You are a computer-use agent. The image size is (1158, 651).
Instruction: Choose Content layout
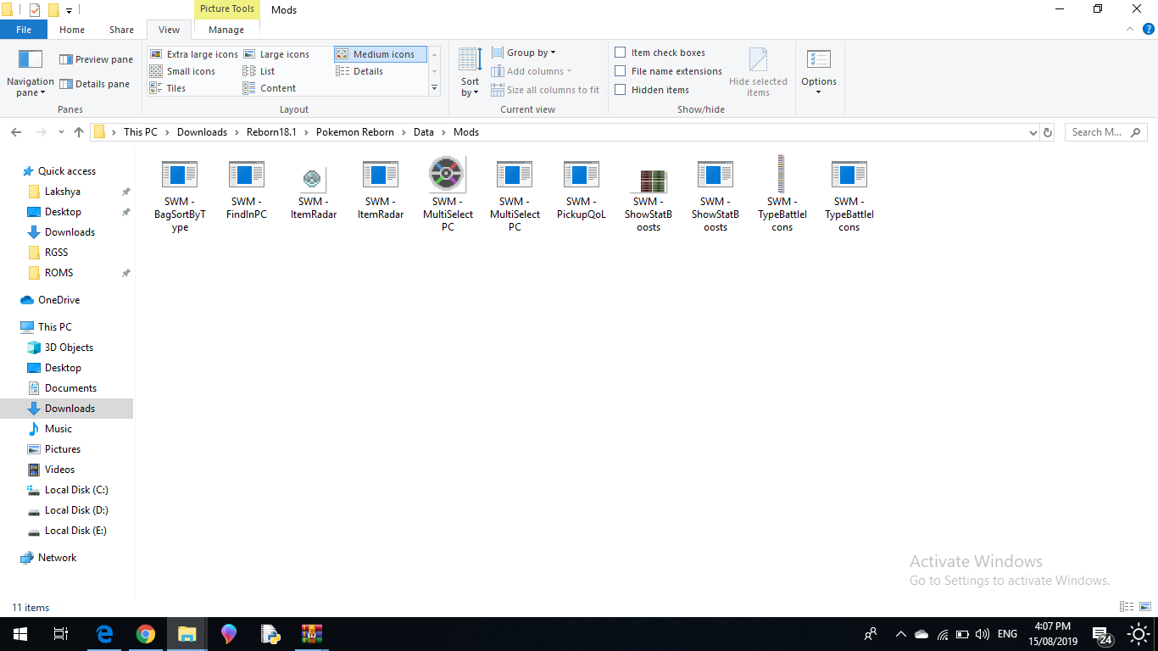[x=270, y=88]
